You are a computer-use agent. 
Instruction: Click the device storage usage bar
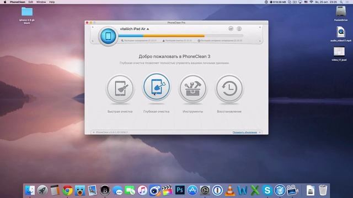click(x=181, y=36)
